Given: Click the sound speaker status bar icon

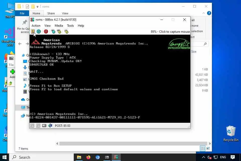Looking at the screenshot, I should [50, 126].
